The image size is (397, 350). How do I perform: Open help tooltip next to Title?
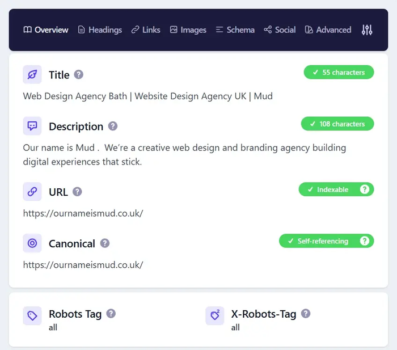(79, 75)
